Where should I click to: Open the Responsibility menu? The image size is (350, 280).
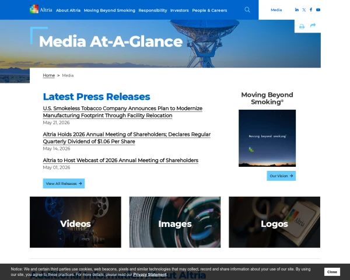pos(153,10)
